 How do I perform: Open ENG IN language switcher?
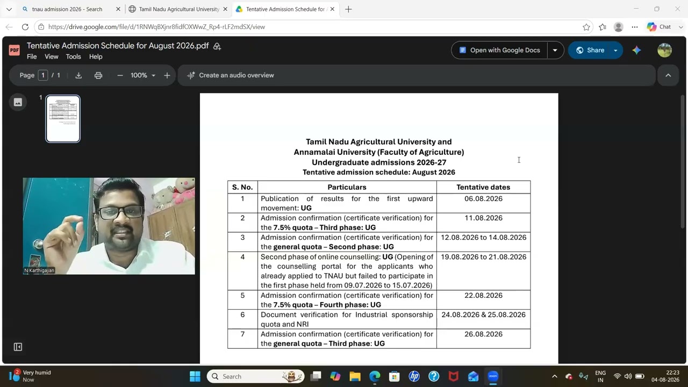[600, 376]
